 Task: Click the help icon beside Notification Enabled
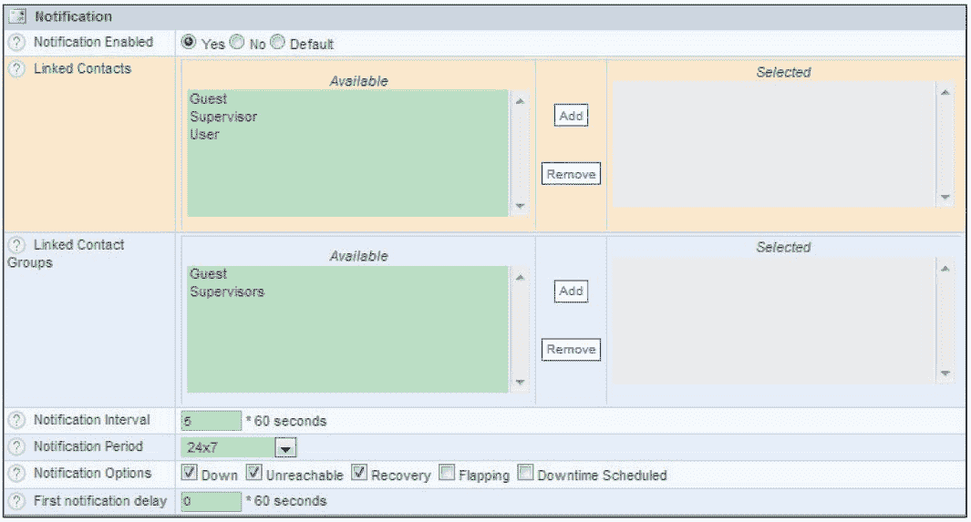(15, 43)
